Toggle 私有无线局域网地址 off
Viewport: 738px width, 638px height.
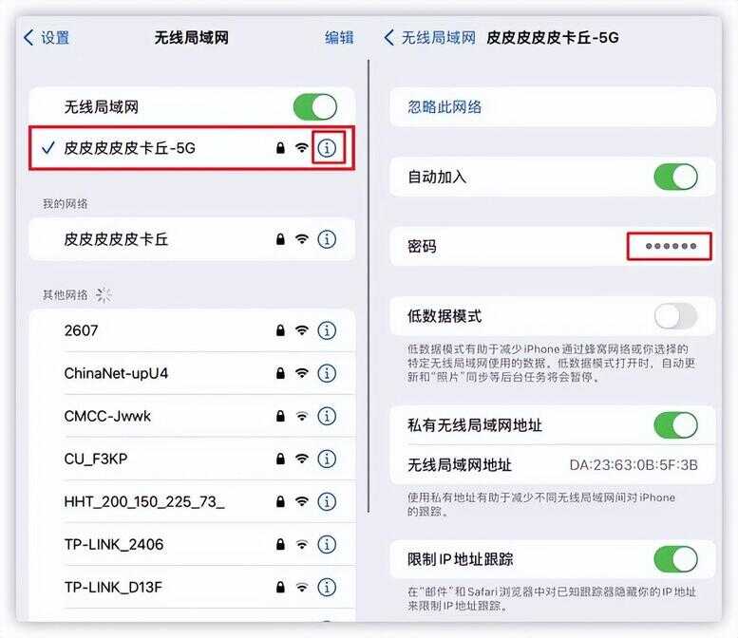[x=675, y=425]
